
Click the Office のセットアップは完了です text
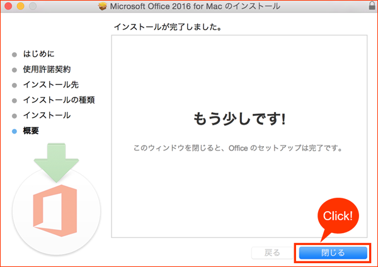point(285,148)
